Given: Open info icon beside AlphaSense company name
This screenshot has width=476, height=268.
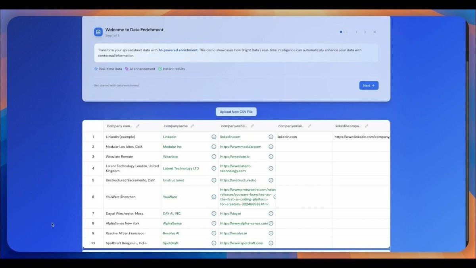Looking at the screenshot, I should pyautogui.click(x=214, y=223).
